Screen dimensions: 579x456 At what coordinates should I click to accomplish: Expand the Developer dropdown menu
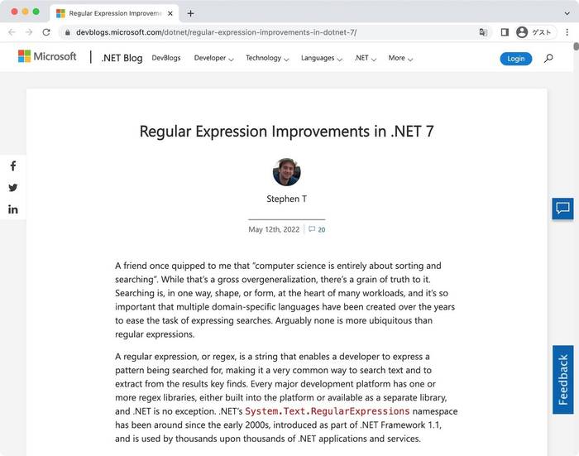(213, 58)
